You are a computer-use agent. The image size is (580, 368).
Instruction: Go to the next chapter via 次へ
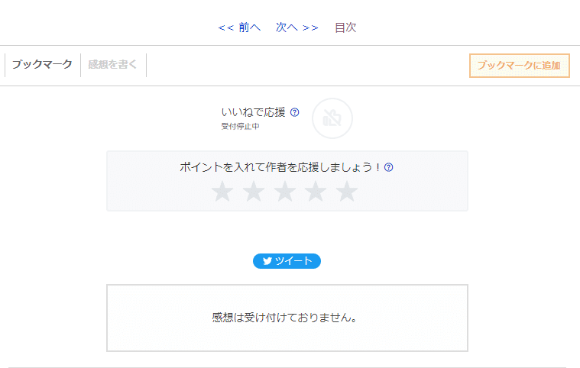[296, 27]
